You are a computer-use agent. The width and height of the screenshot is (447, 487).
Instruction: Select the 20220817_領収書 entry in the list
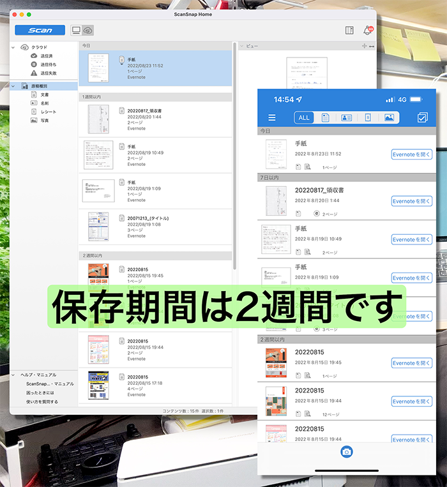(x=155, y=119)
